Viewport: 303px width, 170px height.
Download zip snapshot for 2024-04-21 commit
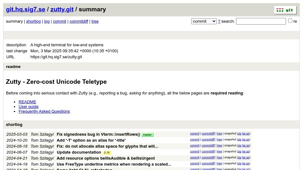point(240,157)
